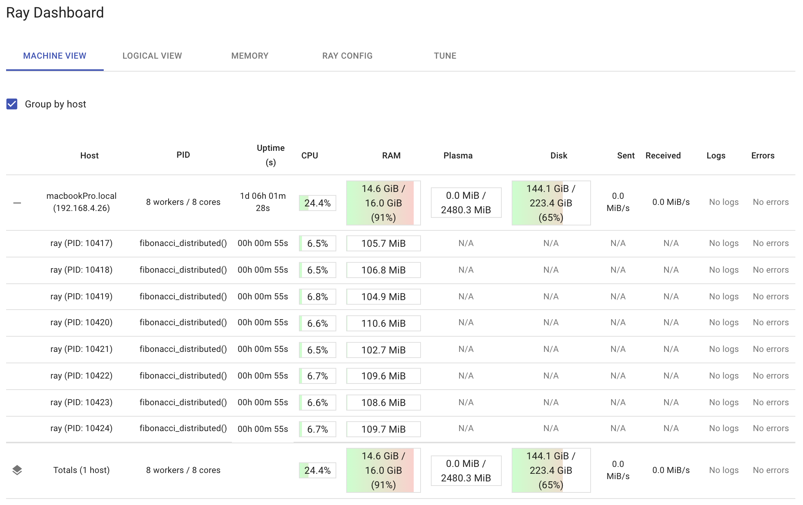Click the layers icon beside Totals
Screen dimensions: 803x505
[17, 470]
